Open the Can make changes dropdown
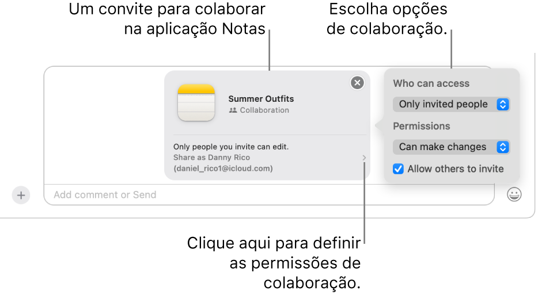The width and height of the screenshot is (538, 295). [x=451, y=147]
